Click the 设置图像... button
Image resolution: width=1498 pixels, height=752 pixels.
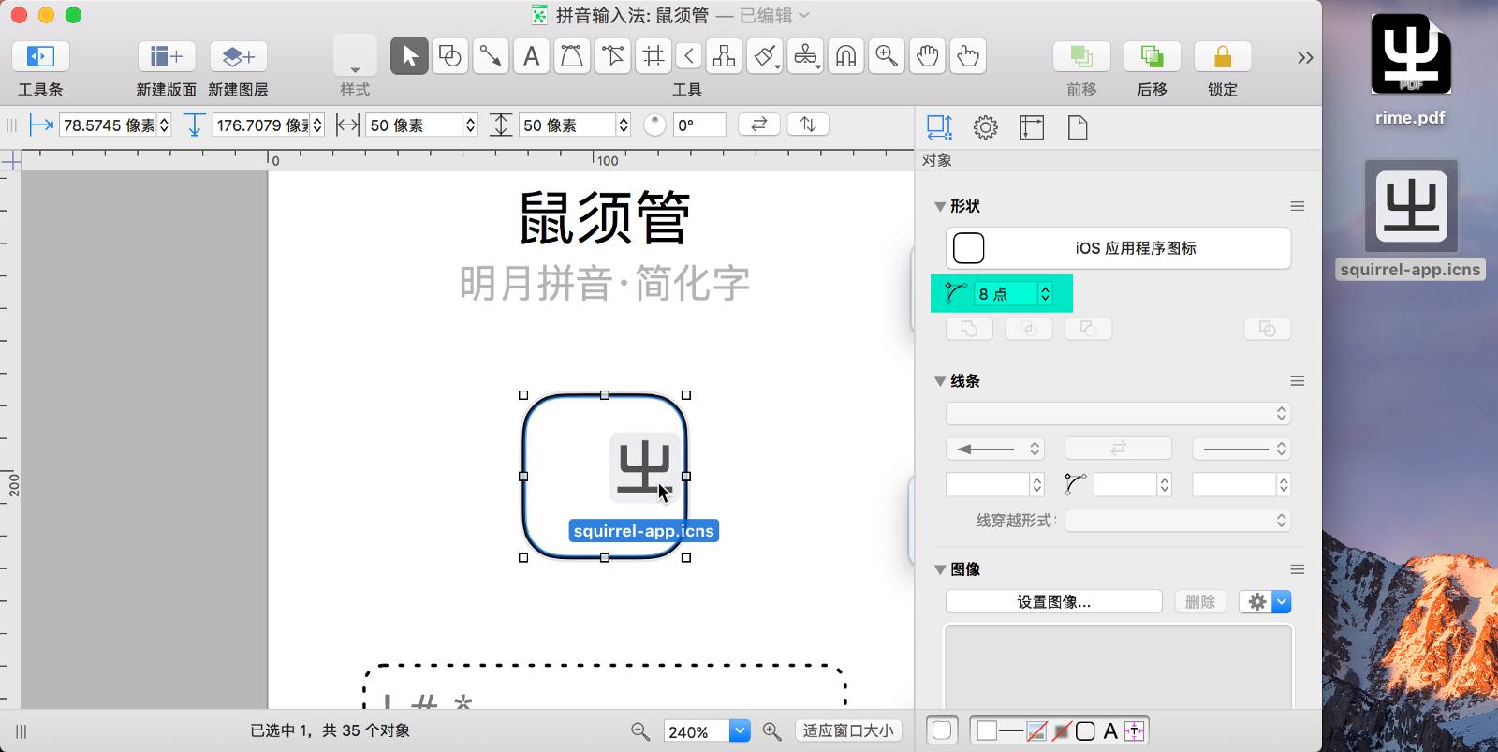tap(1053, 601)
